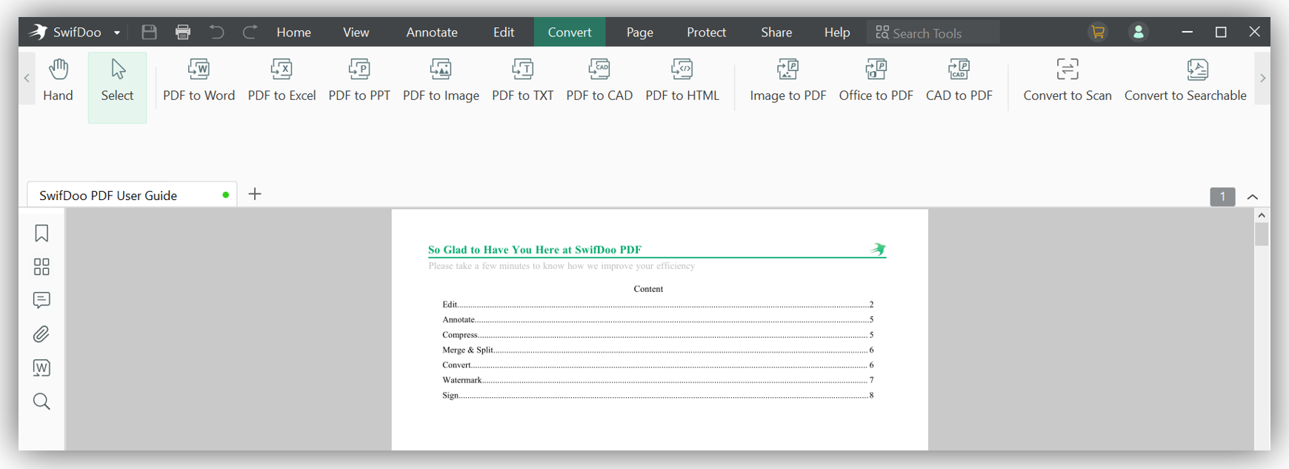Switch to the Home tab
This screenshot has width=1289, height=469.
(x=294, y=32)
